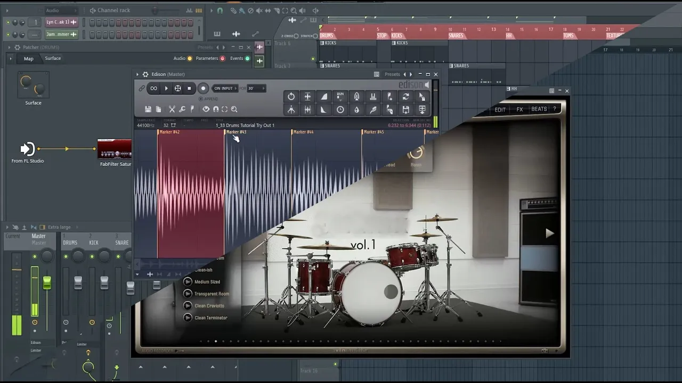Viewport: 682px width, 383px height.
Task: Open the 30' record duration dropdown
Action: point(256,88)
